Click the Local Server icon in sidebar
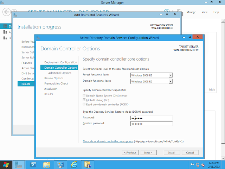This screenshot has height=169, width=225. 5,38
